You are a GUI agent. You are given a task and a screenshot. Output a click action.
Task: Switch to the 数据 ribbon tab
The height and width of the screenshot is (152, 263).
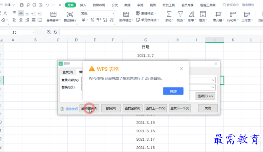tap(127, 5)
